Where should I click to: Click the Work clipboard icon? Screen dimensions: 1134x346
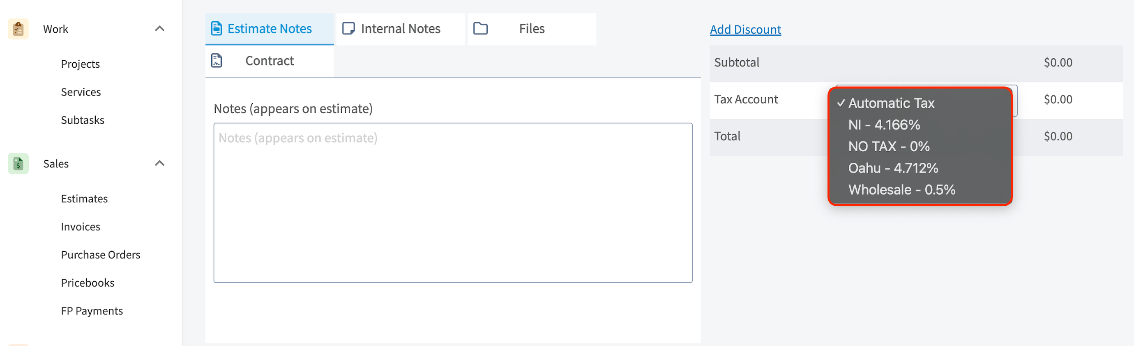[18, 29]
